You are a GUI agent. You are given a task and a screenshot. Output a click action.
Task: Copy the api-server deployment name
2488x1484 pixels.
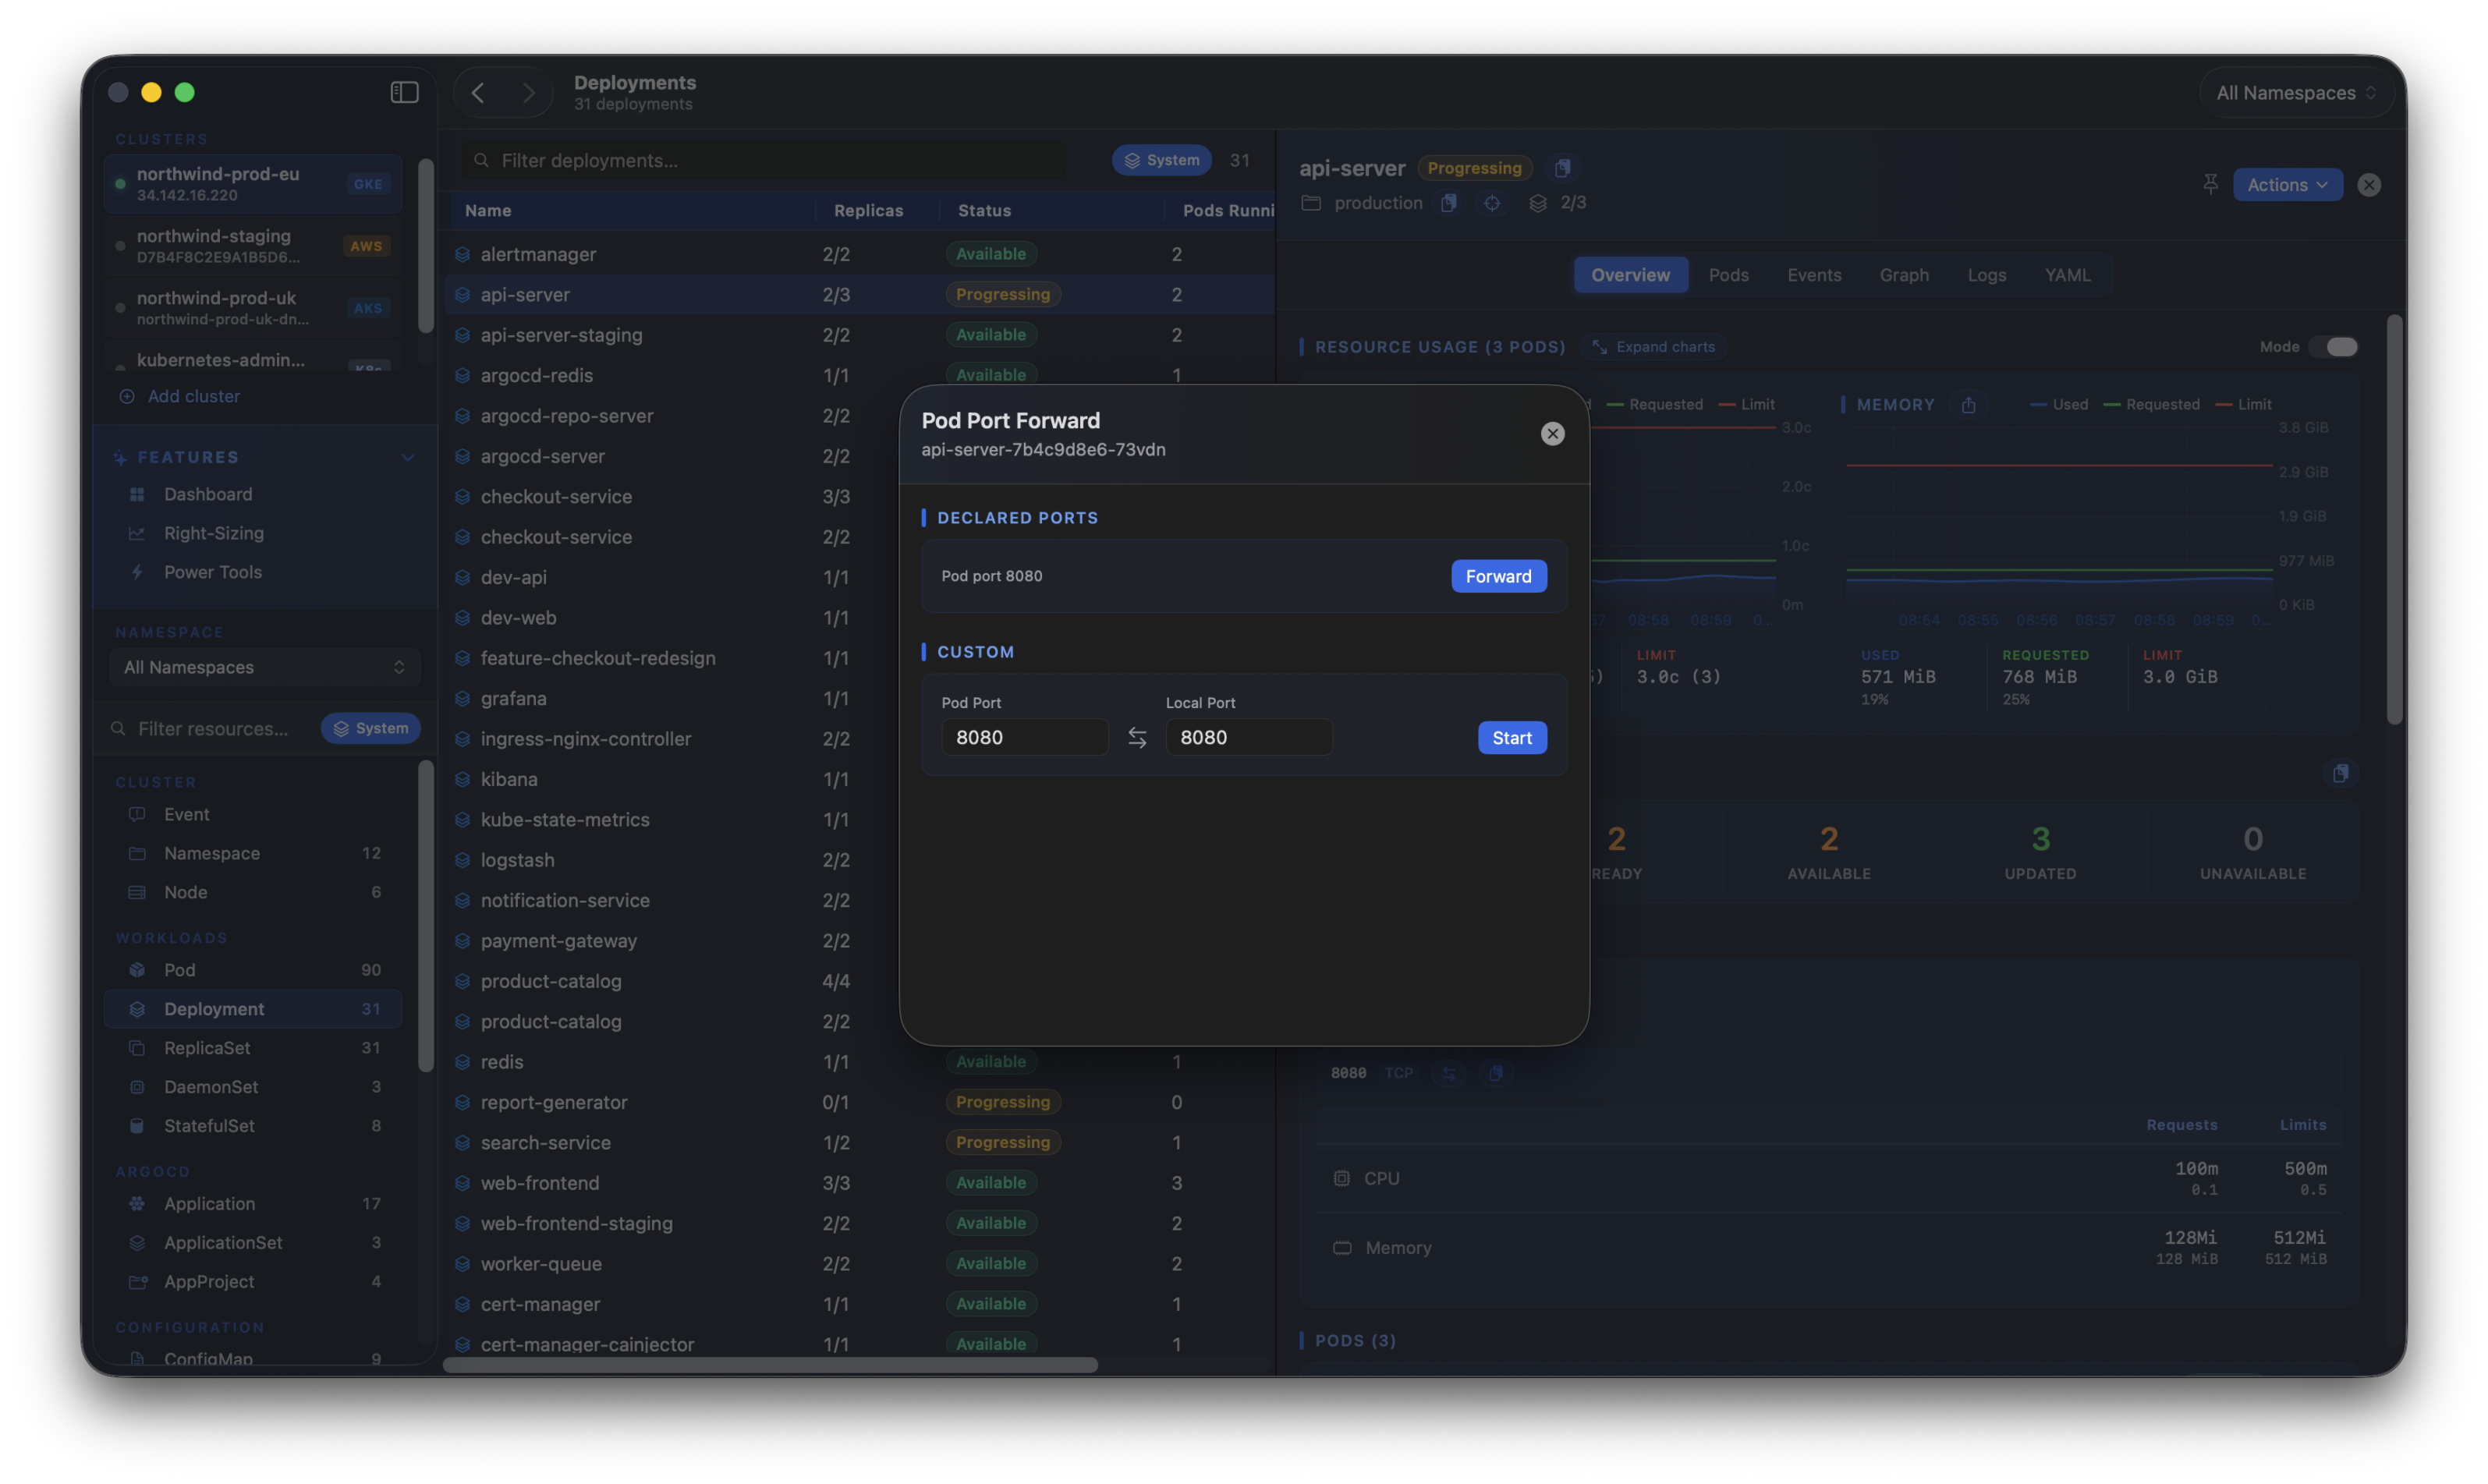click(x=1562, y=168)
